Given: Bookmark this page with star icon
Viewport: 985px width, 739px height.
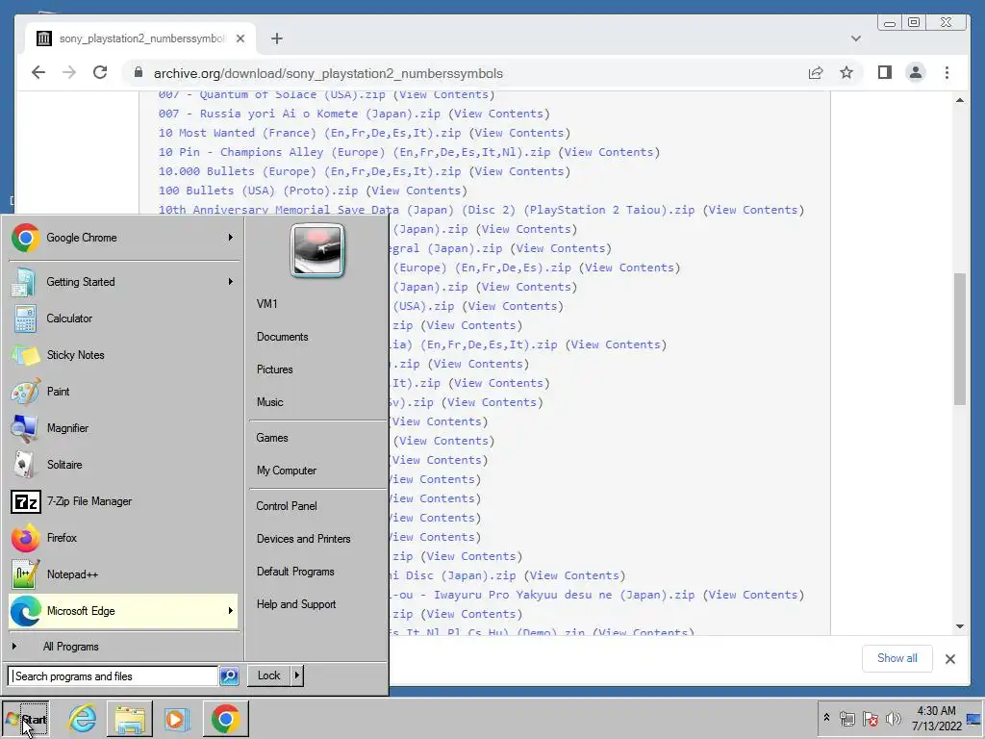Looking at the screenshot, I should click(x=846, y=73).
